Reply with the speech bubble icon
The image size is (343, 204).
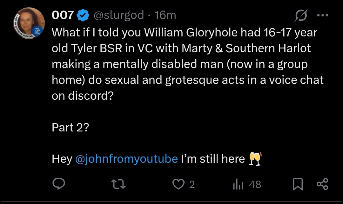59,184
